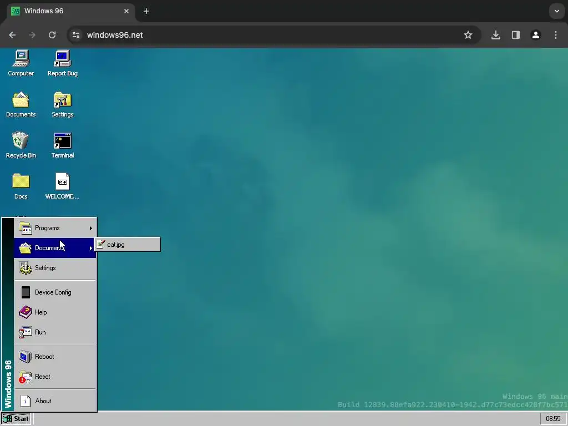Open the Docs folder on desktop
Image resolution: width=568 pixels, height=426 pixels.
tap(21, 186)
